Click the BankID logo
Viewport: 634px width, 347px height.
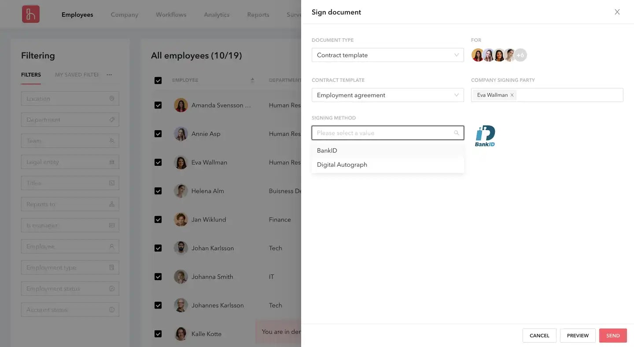pyautogui.click(x=485, y=136)
